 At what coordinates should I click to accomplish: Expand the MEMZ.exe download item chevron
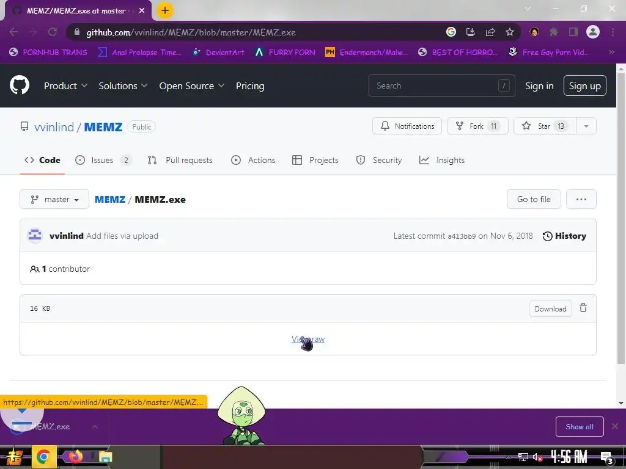coord(95,427)
